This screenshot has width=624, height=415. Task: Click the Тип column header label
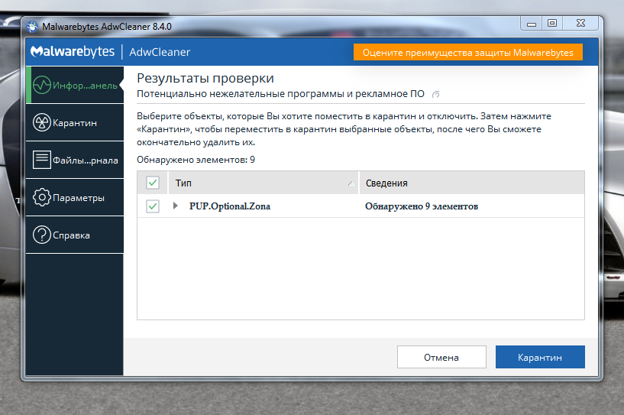pos(183,183)
